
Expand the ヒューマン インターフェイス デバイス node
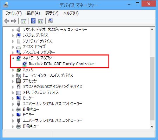(13, 76)
